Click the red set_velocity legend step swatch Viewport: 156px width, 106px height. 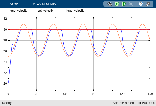tap(34, 11)
